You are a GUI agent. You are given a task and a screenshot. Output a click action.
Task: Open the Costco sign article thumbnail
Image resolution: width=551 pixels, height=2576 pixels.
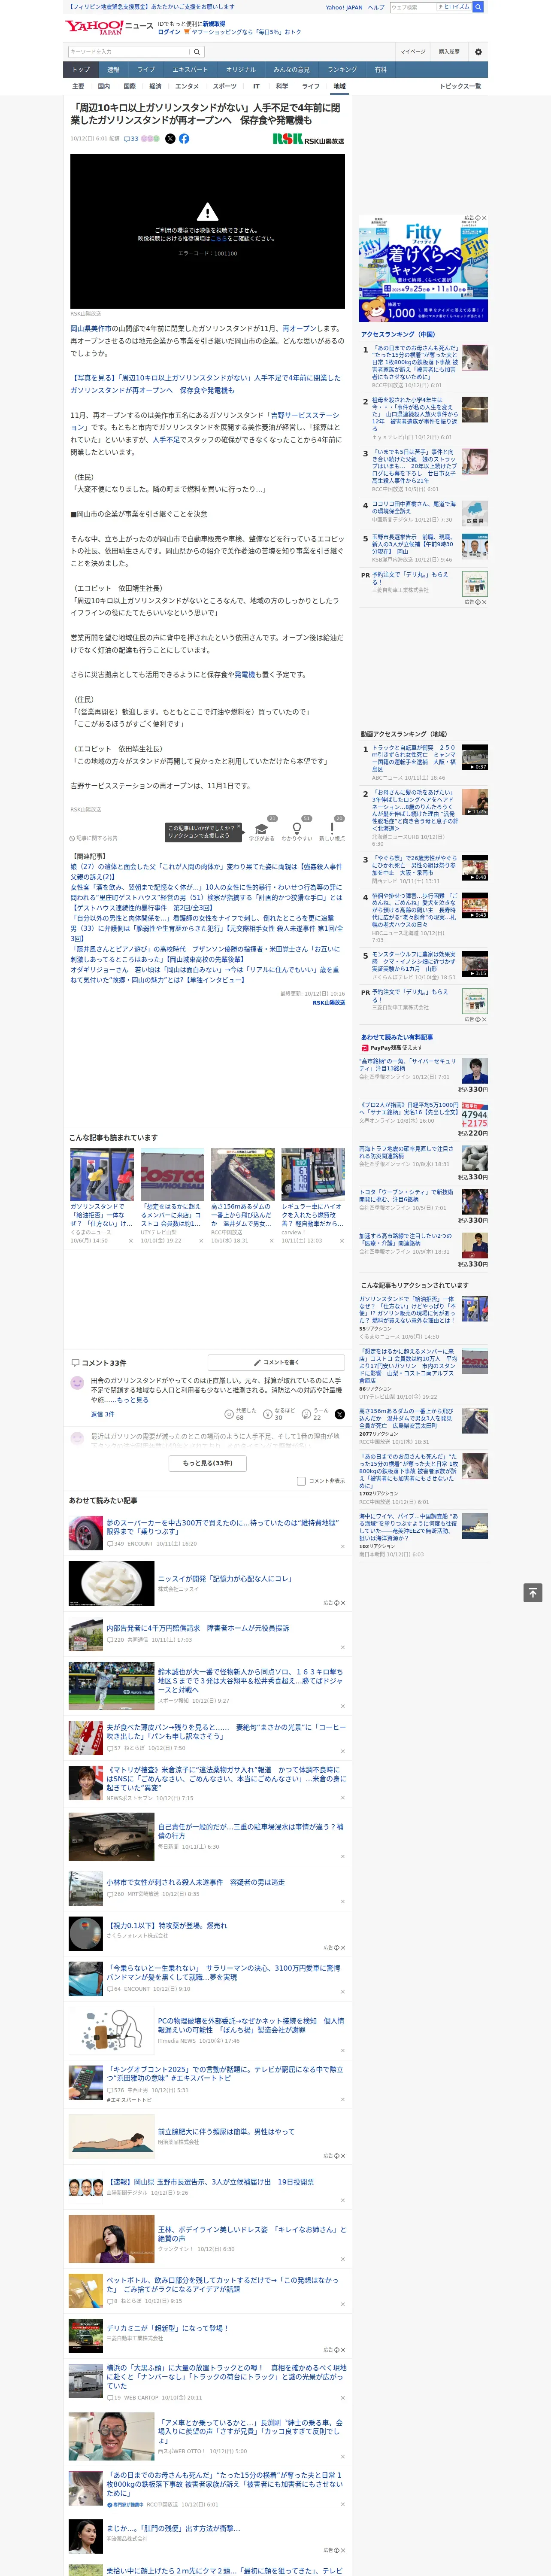173,1174
